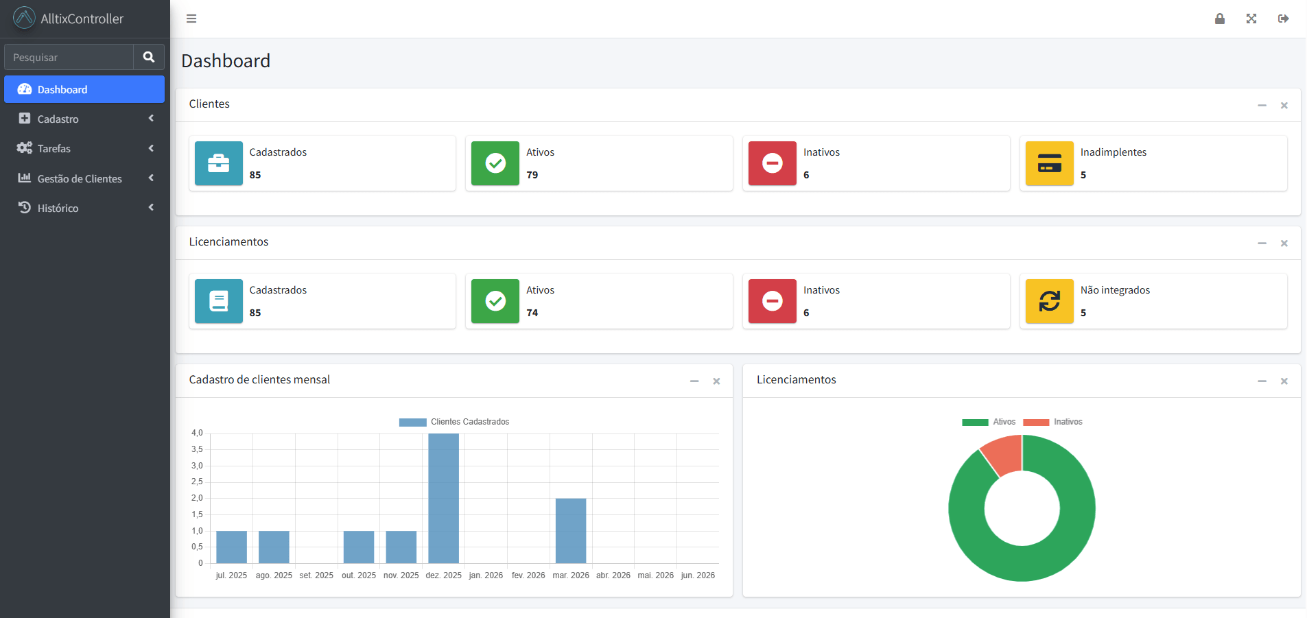Expand the Histórico submenu chevron
Screen dimensions: 1307x618
pos(151,207)
